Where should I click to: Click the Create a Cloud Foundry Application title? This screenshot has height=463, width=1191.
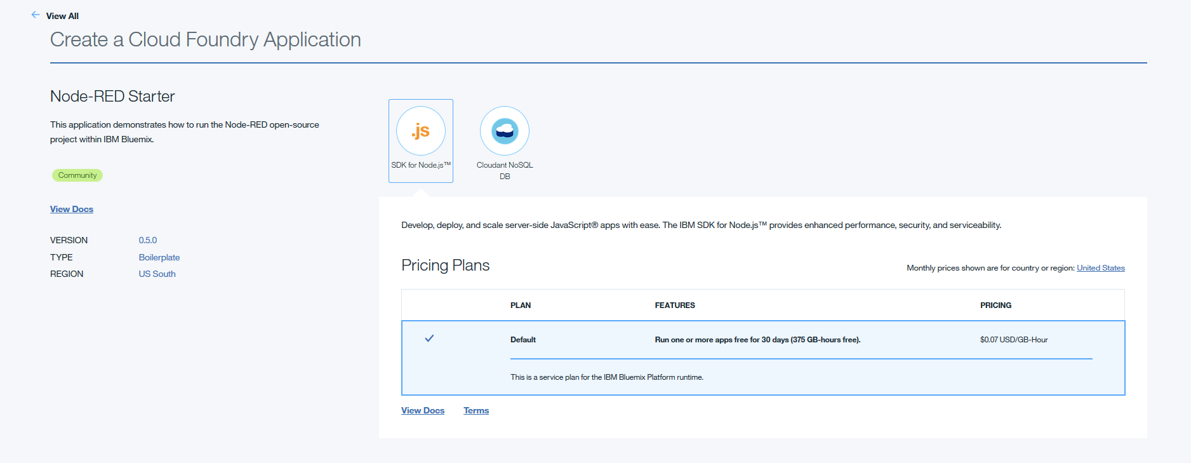pos(206,40)
